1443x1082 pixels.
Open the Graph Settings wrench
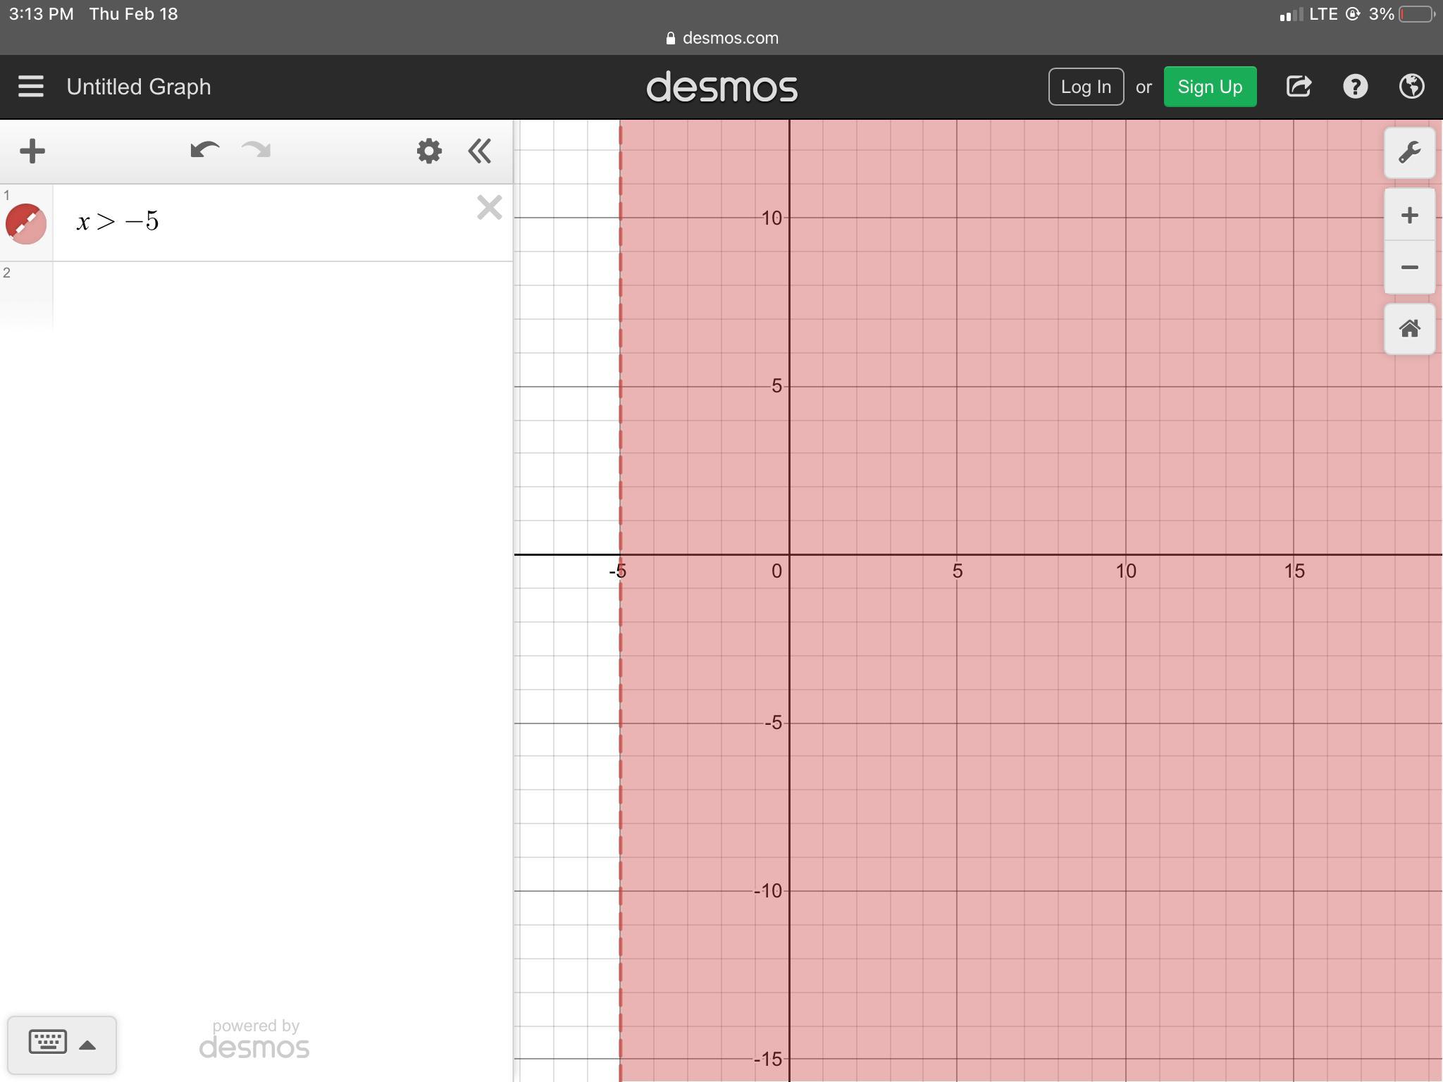[x=1409, y=153]
